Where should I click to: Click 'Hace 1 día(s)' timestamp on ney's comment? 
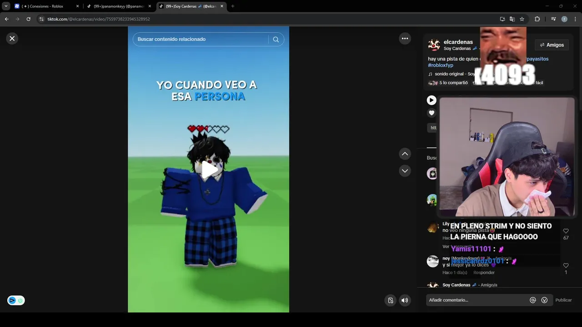point(455,272)
